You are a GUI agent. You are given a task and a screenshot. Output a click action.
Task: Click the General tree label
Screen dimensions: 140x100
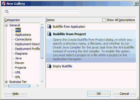(x=15, y=25)
